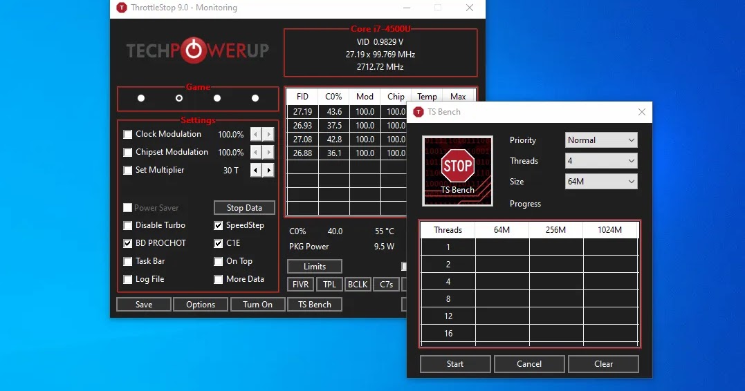Open the Options button
This screenshot has width=745, height=391.
tap(201, 305)
